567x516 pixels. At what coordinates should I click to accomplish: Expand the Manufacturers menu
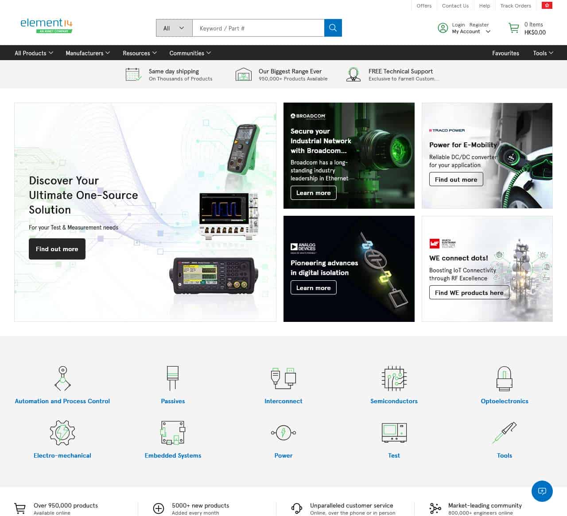pyautogui.click(x=88, y=53)
